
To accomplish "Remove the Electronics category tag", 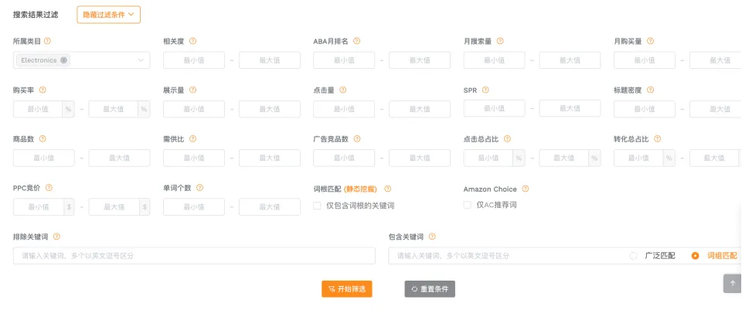I will coord(63,60).
